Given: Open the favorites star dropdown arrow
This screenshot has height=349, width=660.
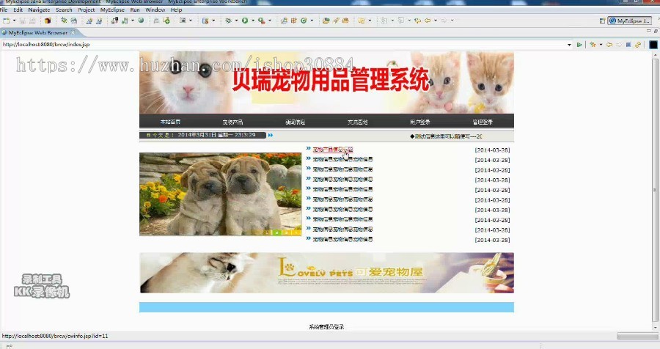Looking at the screenshot, I should pos(601,45).
